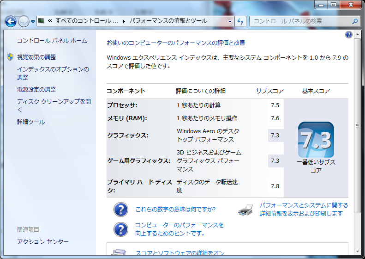
Task: Click the refresh button next to address bar
Action: point(240,21)
